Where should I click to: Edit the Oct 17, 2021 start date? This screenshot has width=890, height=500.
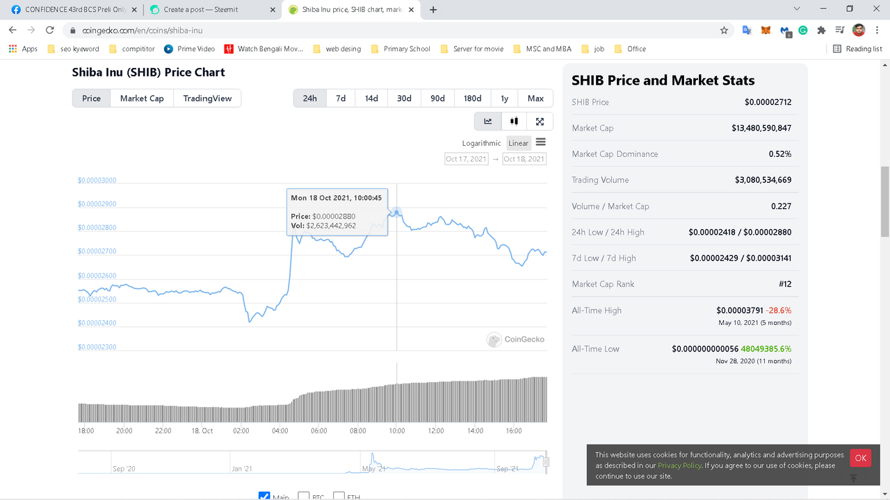click(466, 159)
